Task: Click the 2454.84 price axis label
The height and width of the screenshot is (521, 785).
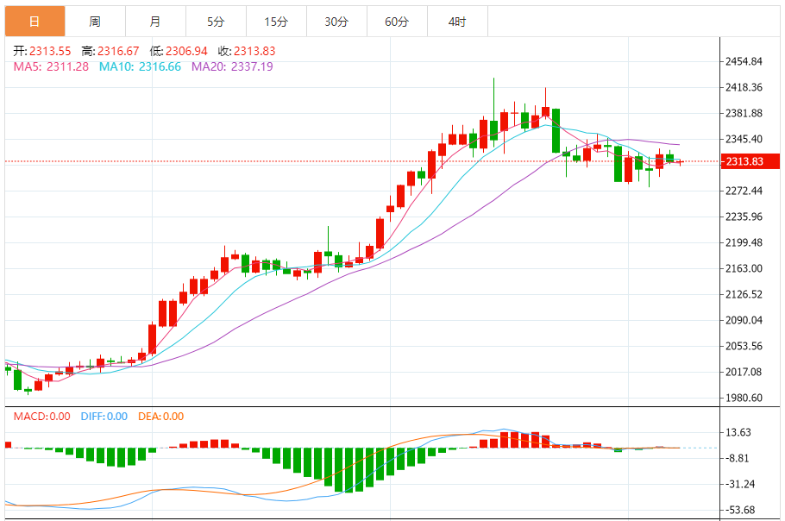Action: pos(744,61)
